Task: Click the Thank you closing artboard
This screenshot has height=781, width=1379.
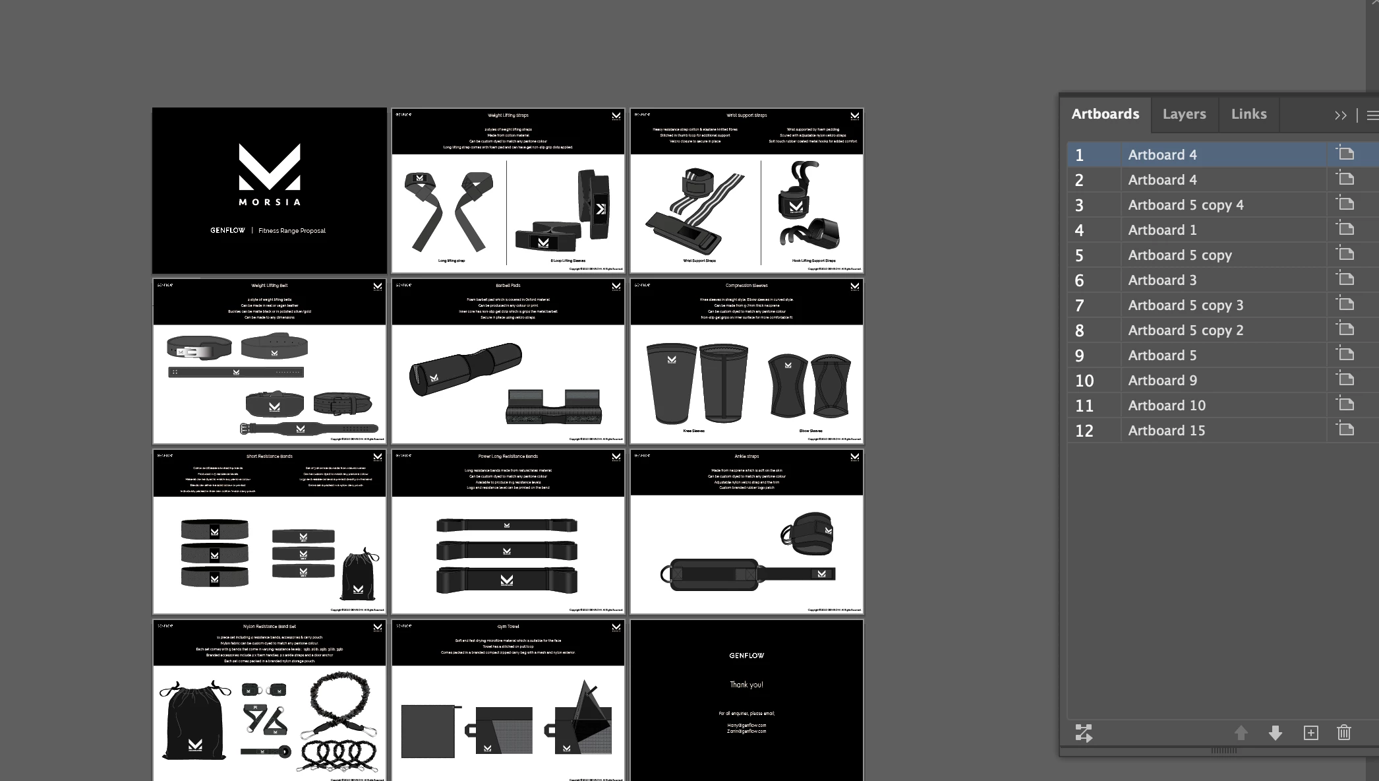Action: 746,699
